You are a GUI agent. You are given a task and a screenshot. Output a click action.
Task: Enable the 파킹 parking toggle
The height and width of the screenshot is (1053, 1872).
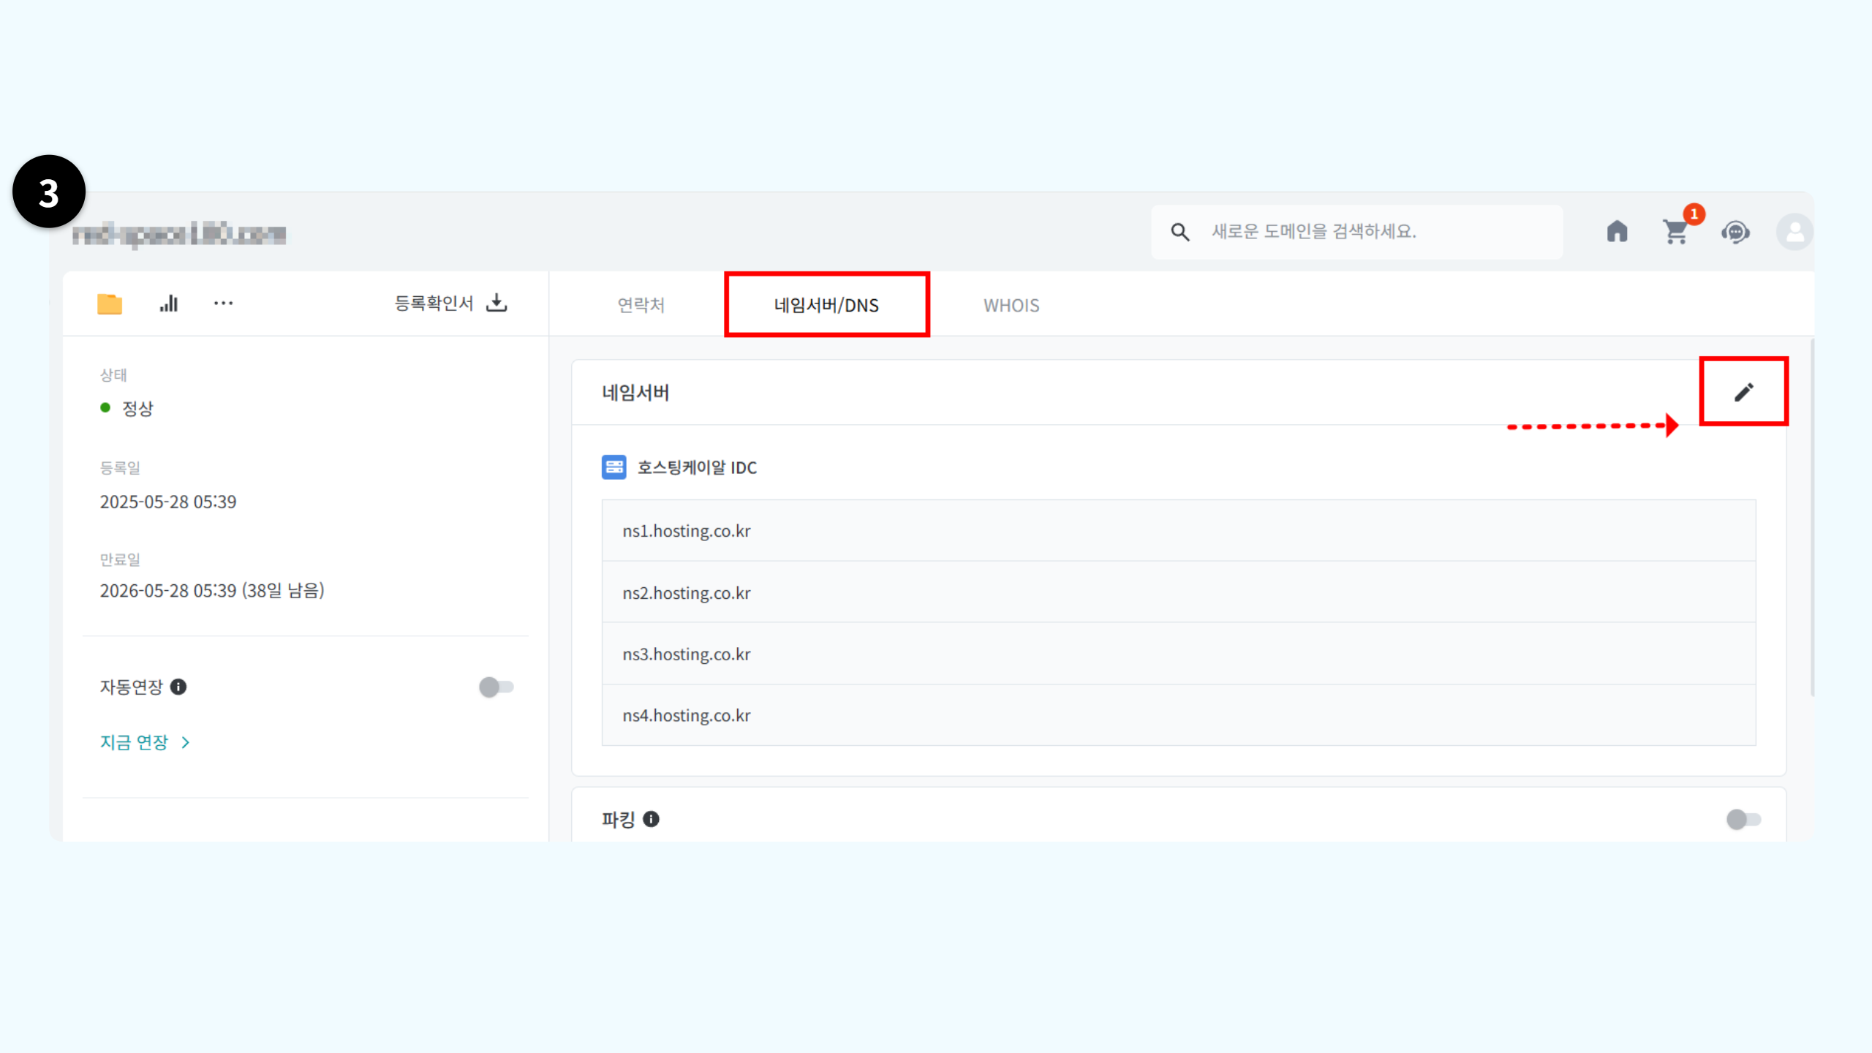coord(1743,819)
